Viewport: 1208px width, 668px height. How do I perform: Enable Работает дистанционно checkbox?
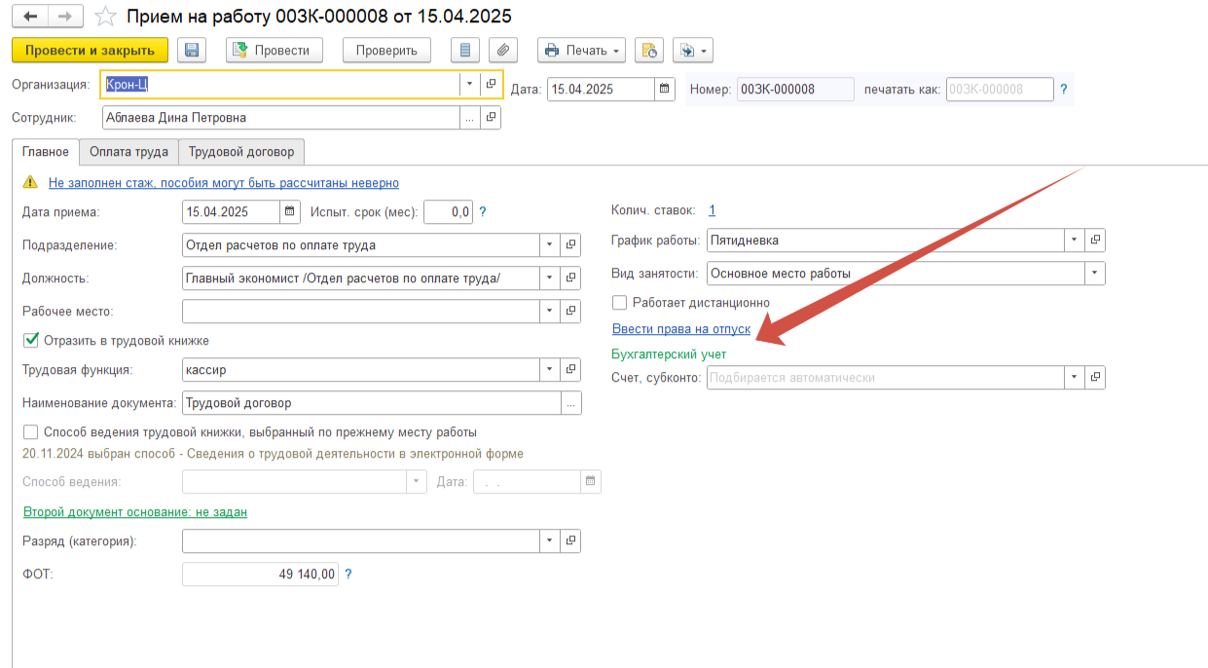[620, 303]
